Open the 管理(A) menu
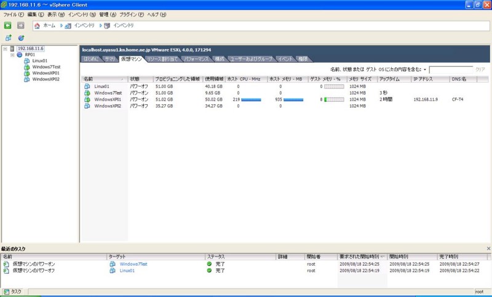 point(108,15)
